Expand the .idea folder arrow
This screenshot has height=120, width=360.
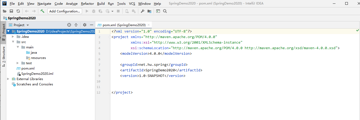pos(13,36)
